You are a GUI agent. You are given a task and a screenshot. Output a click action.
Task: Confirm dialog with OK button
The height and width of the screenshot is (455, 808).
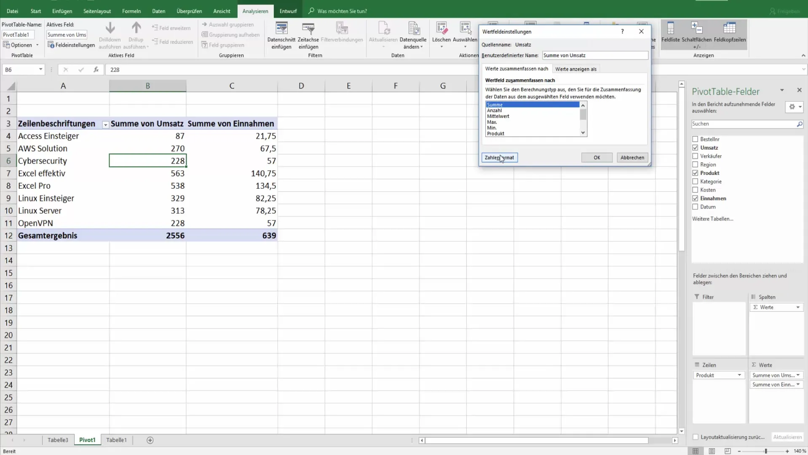click(597, 158)
